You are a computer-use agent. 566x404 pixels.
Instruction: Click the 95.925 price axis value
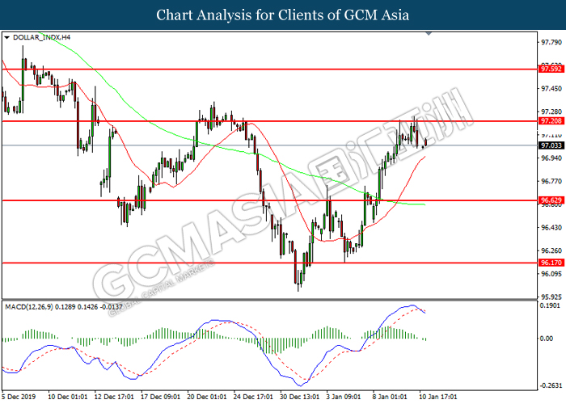click(551, 297)
